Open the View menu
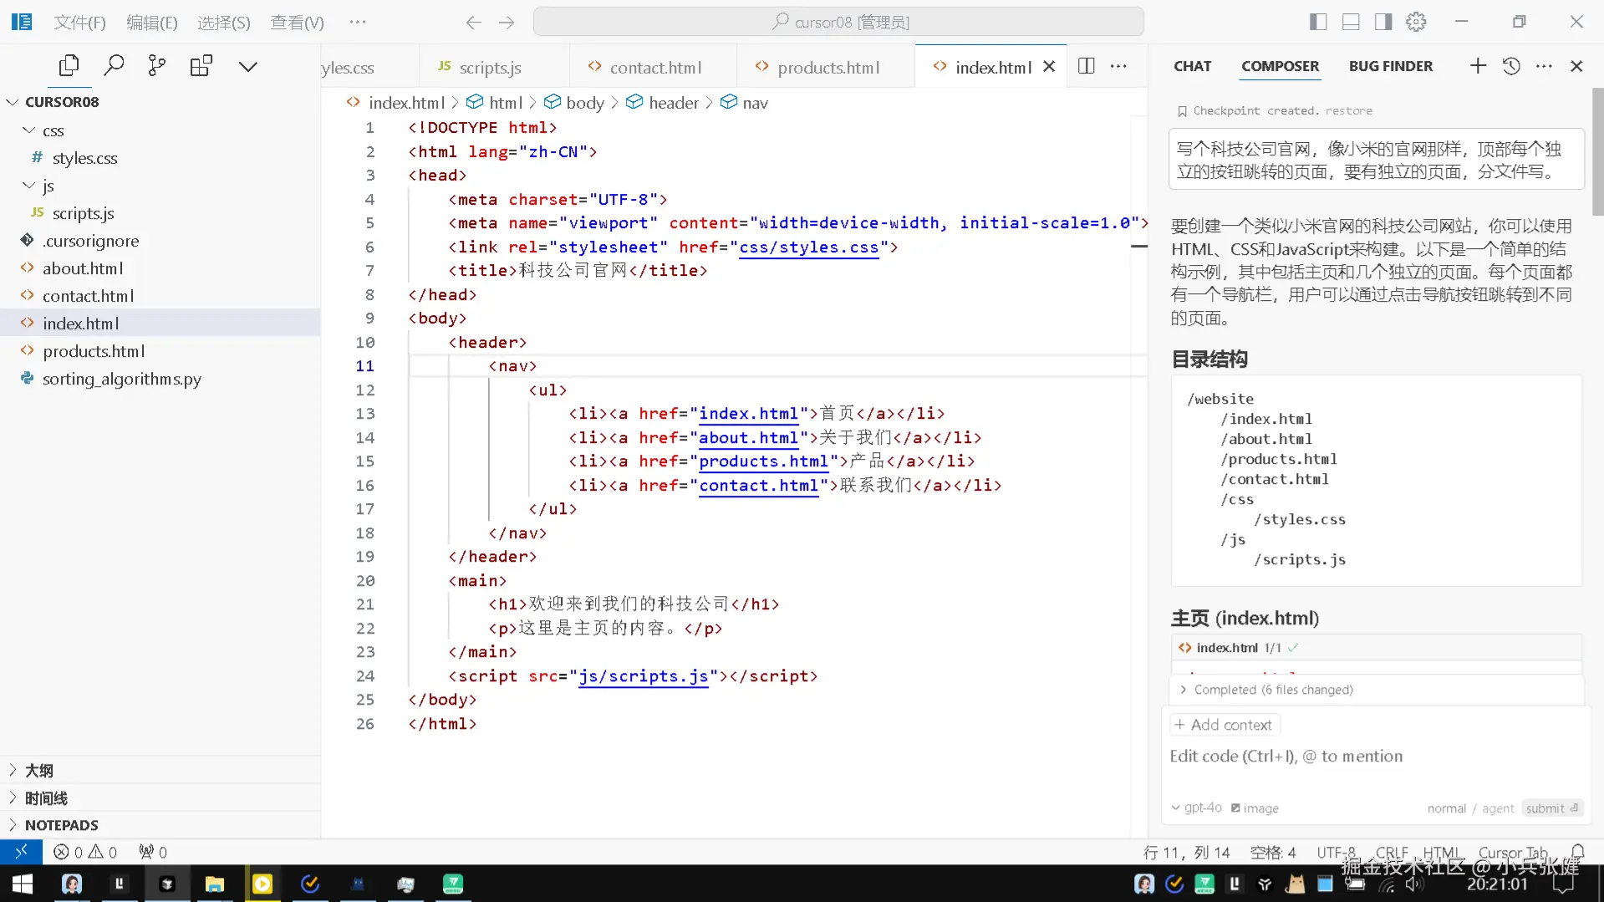 (x=297, y=23)
